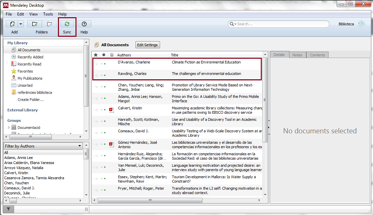Open the Help menu in menu bar
Viewport: 373px width, 215px height.
pyautogui.click(x=62, y=14)
